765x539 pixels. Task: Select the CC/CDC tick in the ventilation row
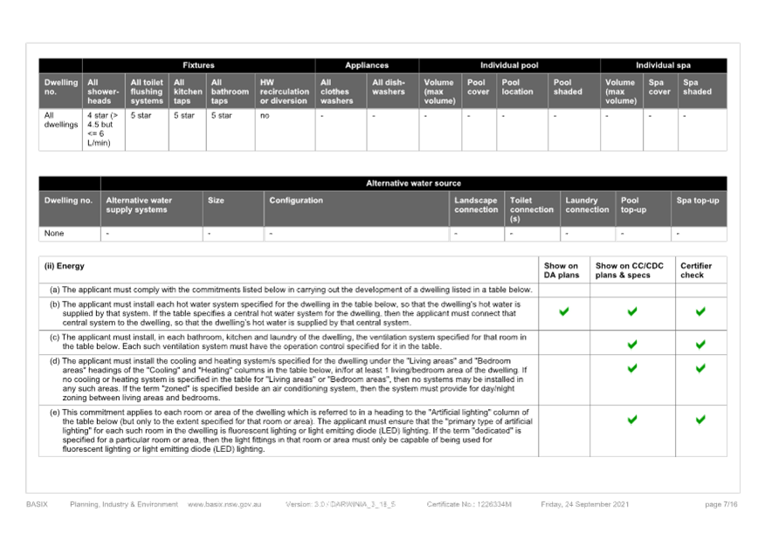(632, 345)
